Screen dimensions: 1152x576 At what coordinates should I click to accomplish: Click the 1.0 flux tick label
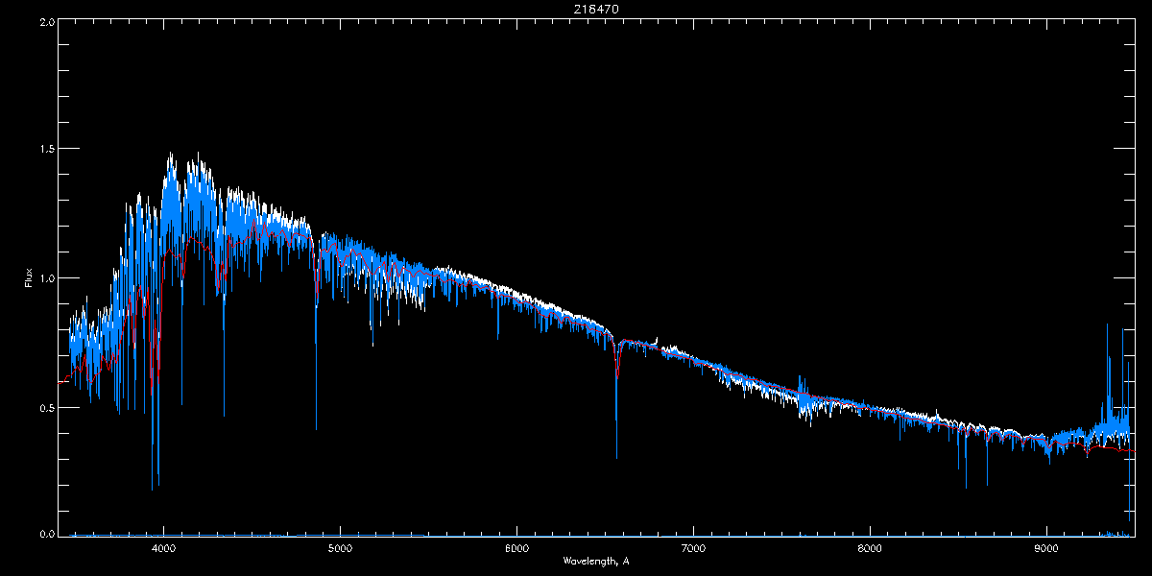(x=46, y=278)
